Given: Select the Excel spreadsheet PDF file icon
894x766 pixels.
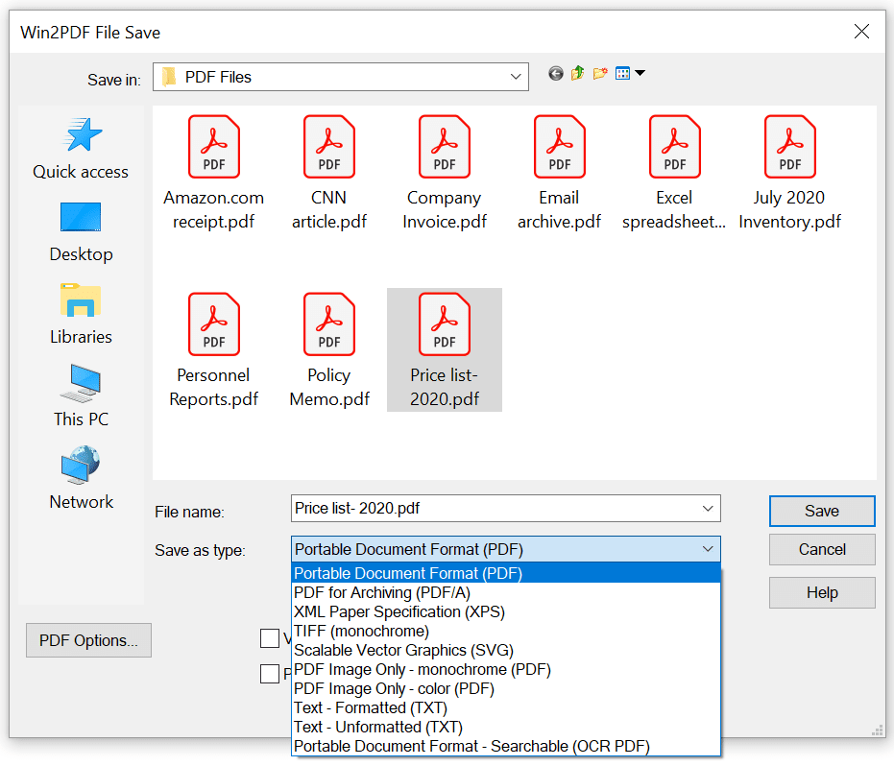Looking at the screenshot, I should pos(674,146).
